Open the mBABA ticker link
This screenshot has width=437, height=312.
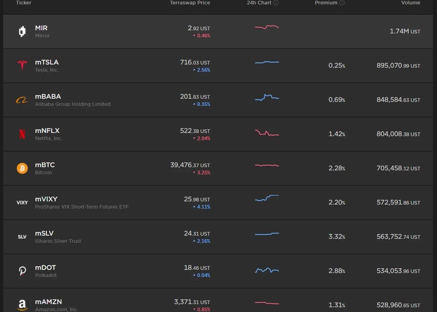pyautogui.click(x=48, y=96)
